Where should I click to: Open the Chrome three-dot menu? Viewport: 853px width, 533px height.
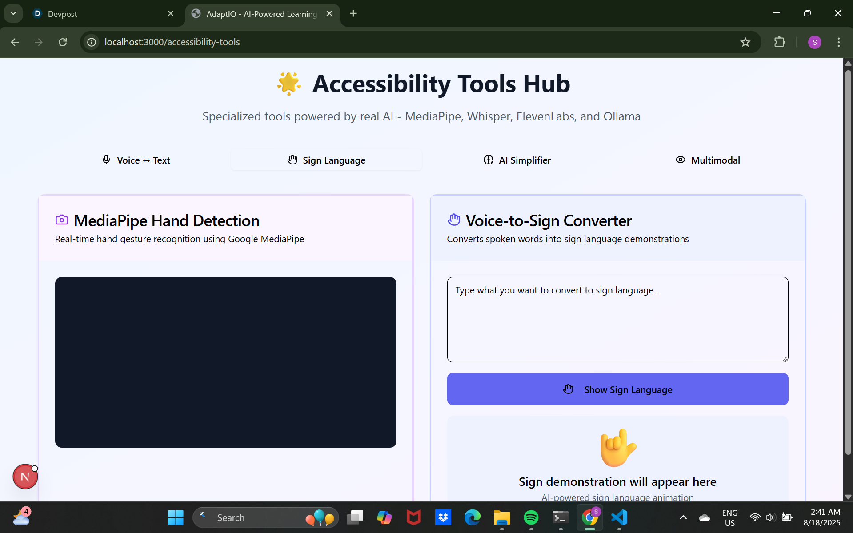pos(839,42)
